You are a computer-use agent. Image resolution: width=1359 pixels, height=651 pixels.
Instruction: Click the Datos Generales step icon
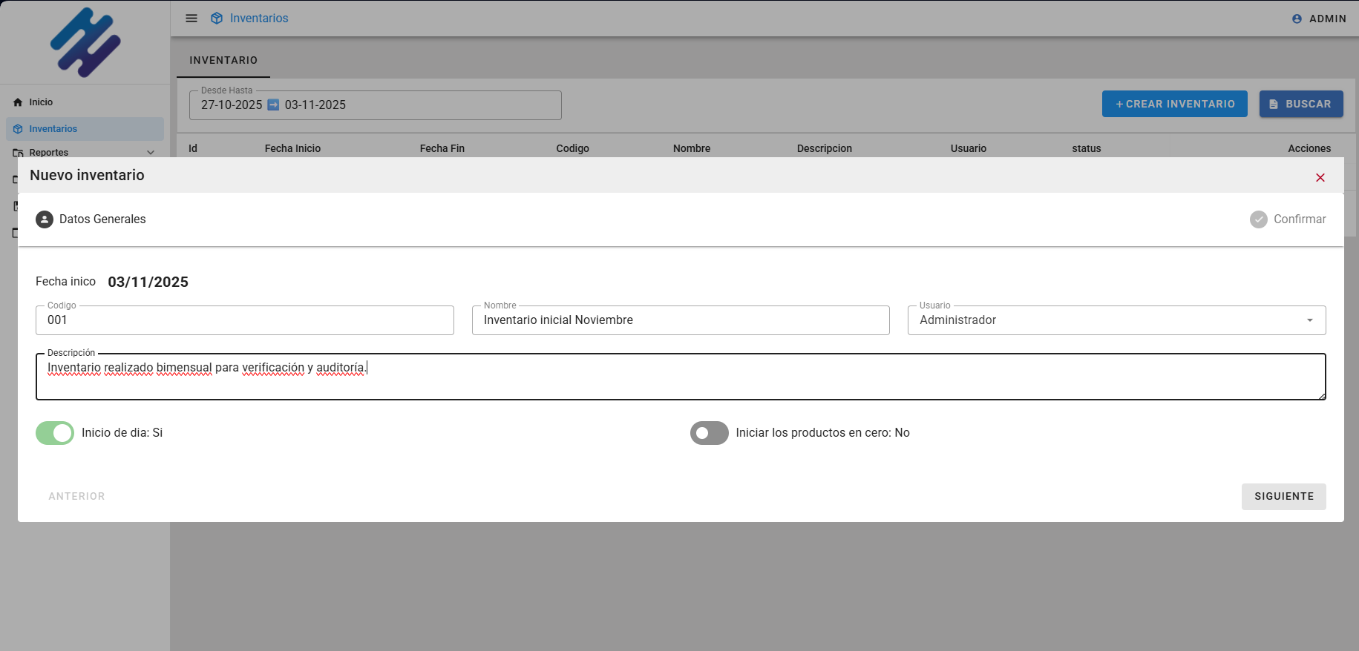click(45, 219)
